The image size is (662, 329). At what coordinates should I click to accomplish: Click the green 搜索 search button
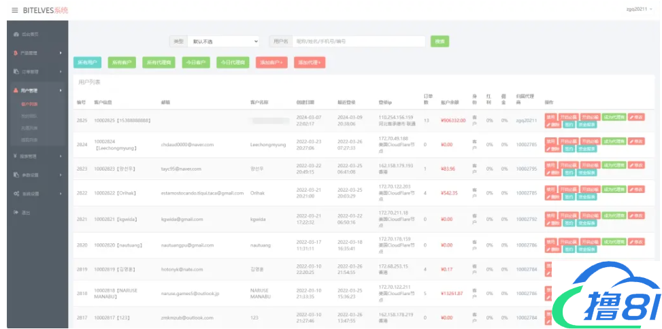point(440,41)
